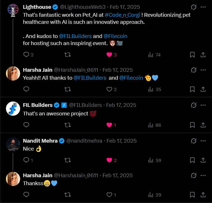The width and height of the screenshot is (212, 203).
Task: Like Harsha Jain's Yeahh tweet
Action: (109, 89)
